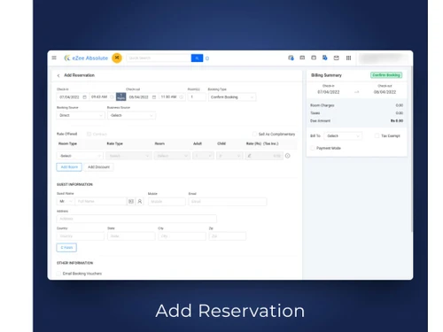Click the nights count box between dates
The width and height of the screenshot is (443, 332).
tap(121, 97)
